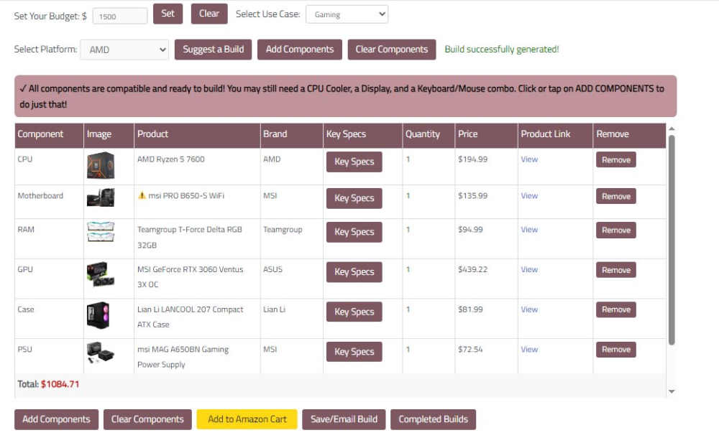This screenshot has width=719, height=443.
Task: Click the budget amount input field
Action: click(120, 16)
